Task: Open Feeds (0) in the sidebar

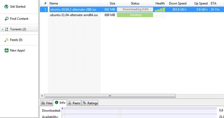Action: coord(16,40)
